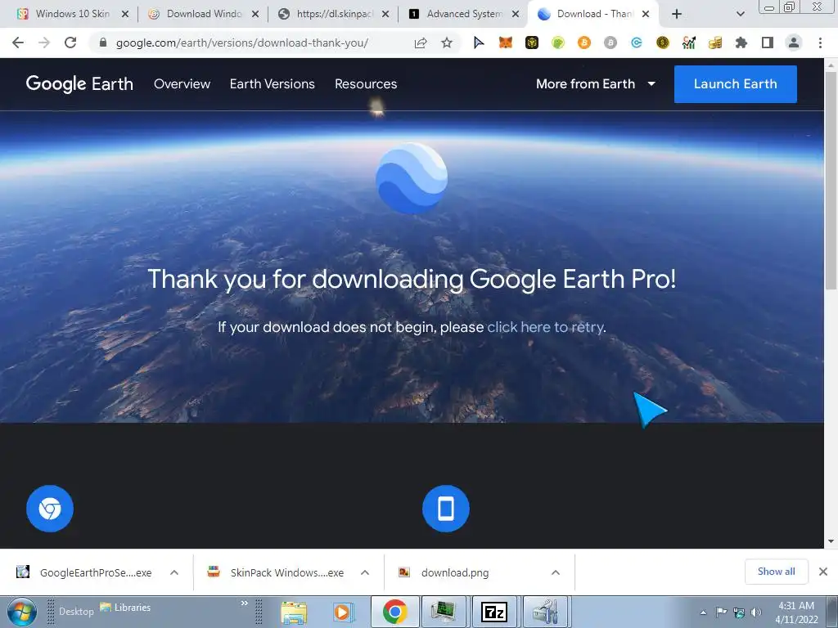Close the downloads bar
838x628 pixels.
(x=823, y=572)
